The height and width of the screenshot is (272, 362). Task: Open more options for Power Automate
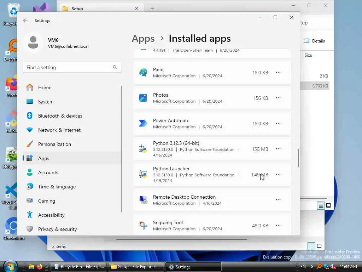[278, 123]
